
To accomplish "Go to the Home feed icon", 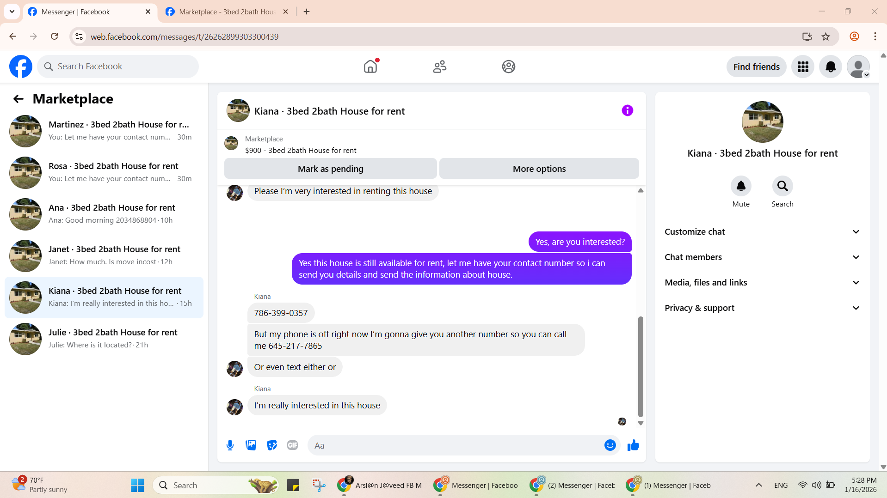I will (370, 67).
